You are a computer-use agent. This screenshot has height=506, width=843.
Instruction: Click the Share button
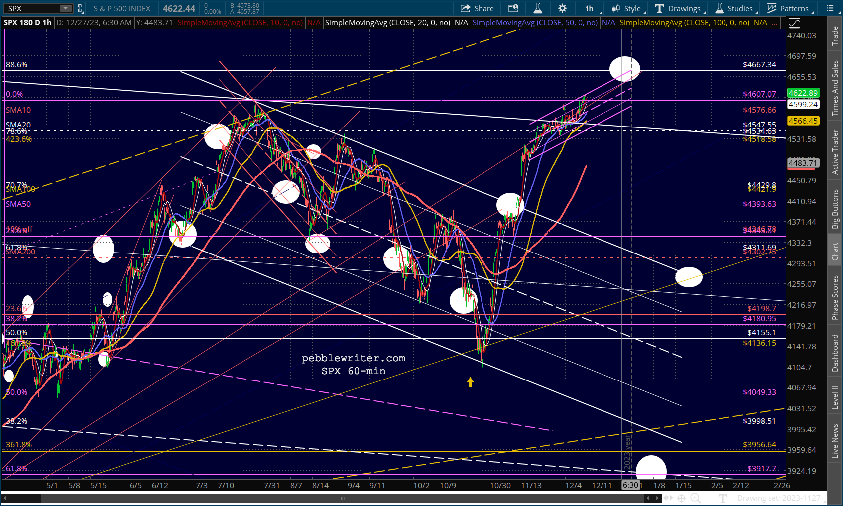click(x=477, y=8)
